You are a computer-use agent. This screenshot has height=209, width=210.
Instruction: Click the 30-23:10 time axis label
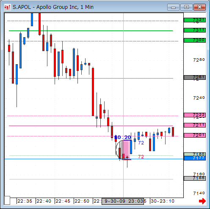coord(163,201)
